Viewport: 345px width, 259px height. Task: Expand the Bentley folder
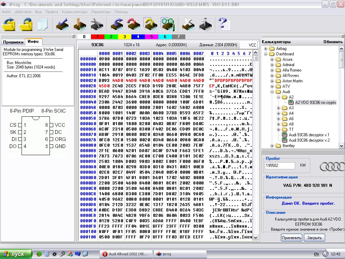[x=272, y=146]
